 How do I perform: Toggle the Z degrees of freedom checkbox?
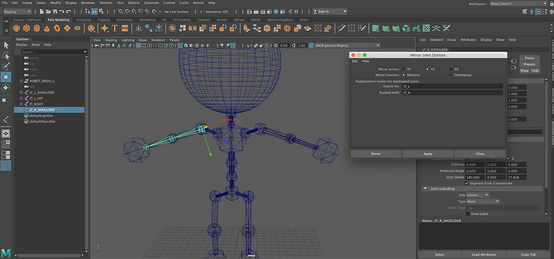coord(509,158)
